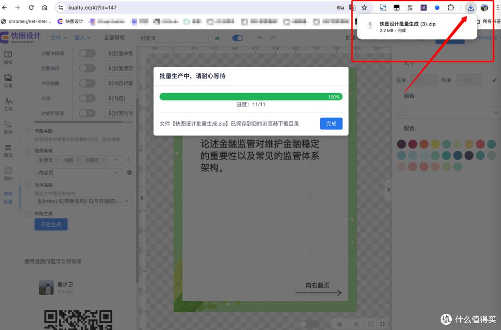Toggle the 内容标题 switch
Viewport: 501px width, 330px height.
click(x=87, y=83)
